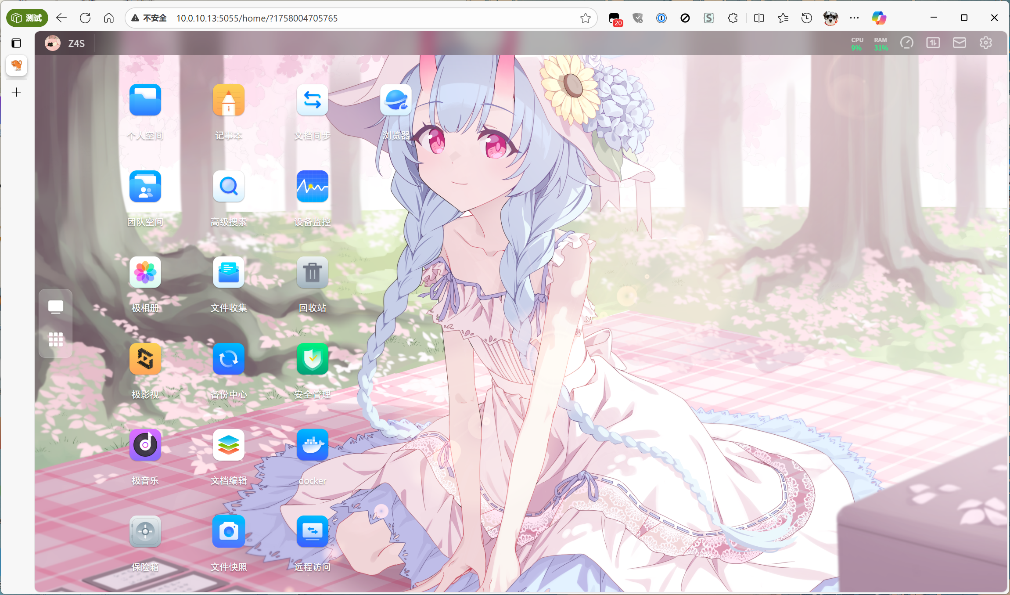Switch to desktop view mode
The height and width of the screenshot is (595, 1010).
tap(56, 307)
